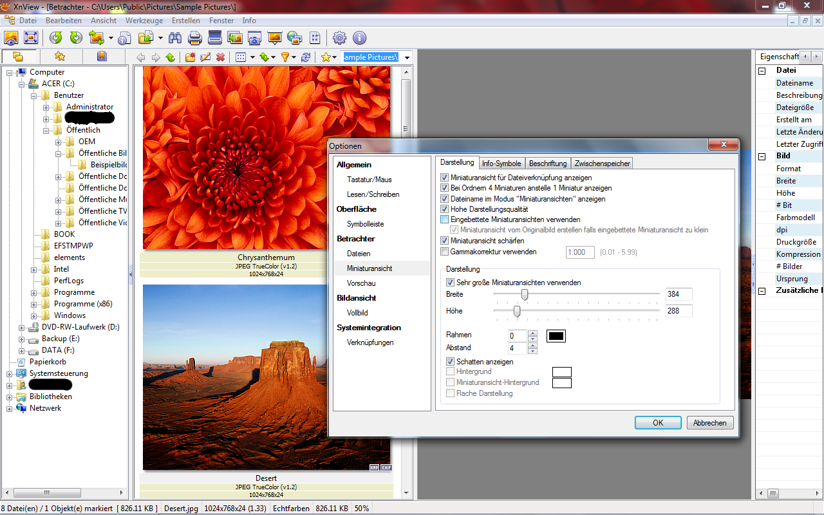824x515 pixels.
Task: Switch to the Info-Symbole tab
Action: click(501, 164)
